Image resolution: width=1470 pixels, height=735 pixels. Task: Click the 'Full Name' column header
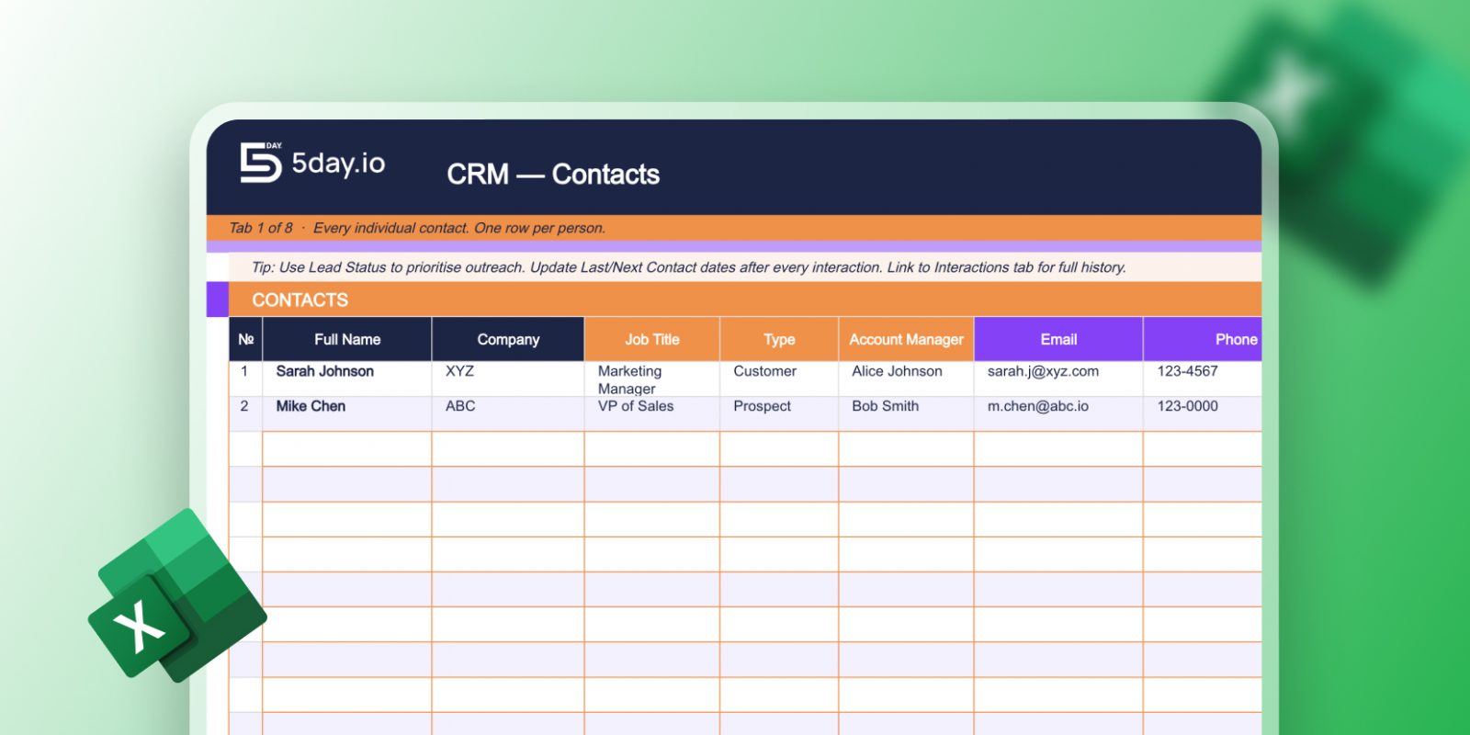pyautogui.click(x=347, y=339)
